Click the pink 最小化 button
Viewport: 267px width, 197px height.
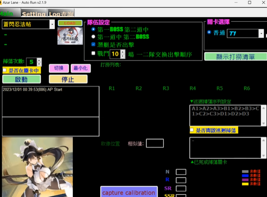(81, 68)
